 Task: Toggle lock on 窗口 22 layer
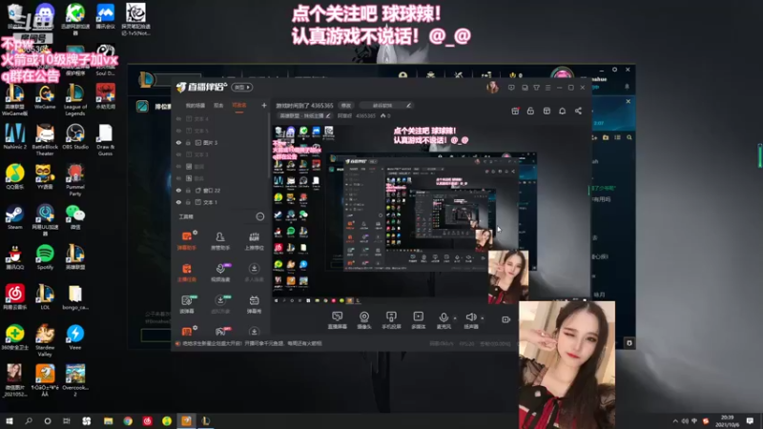coord(188,190)
